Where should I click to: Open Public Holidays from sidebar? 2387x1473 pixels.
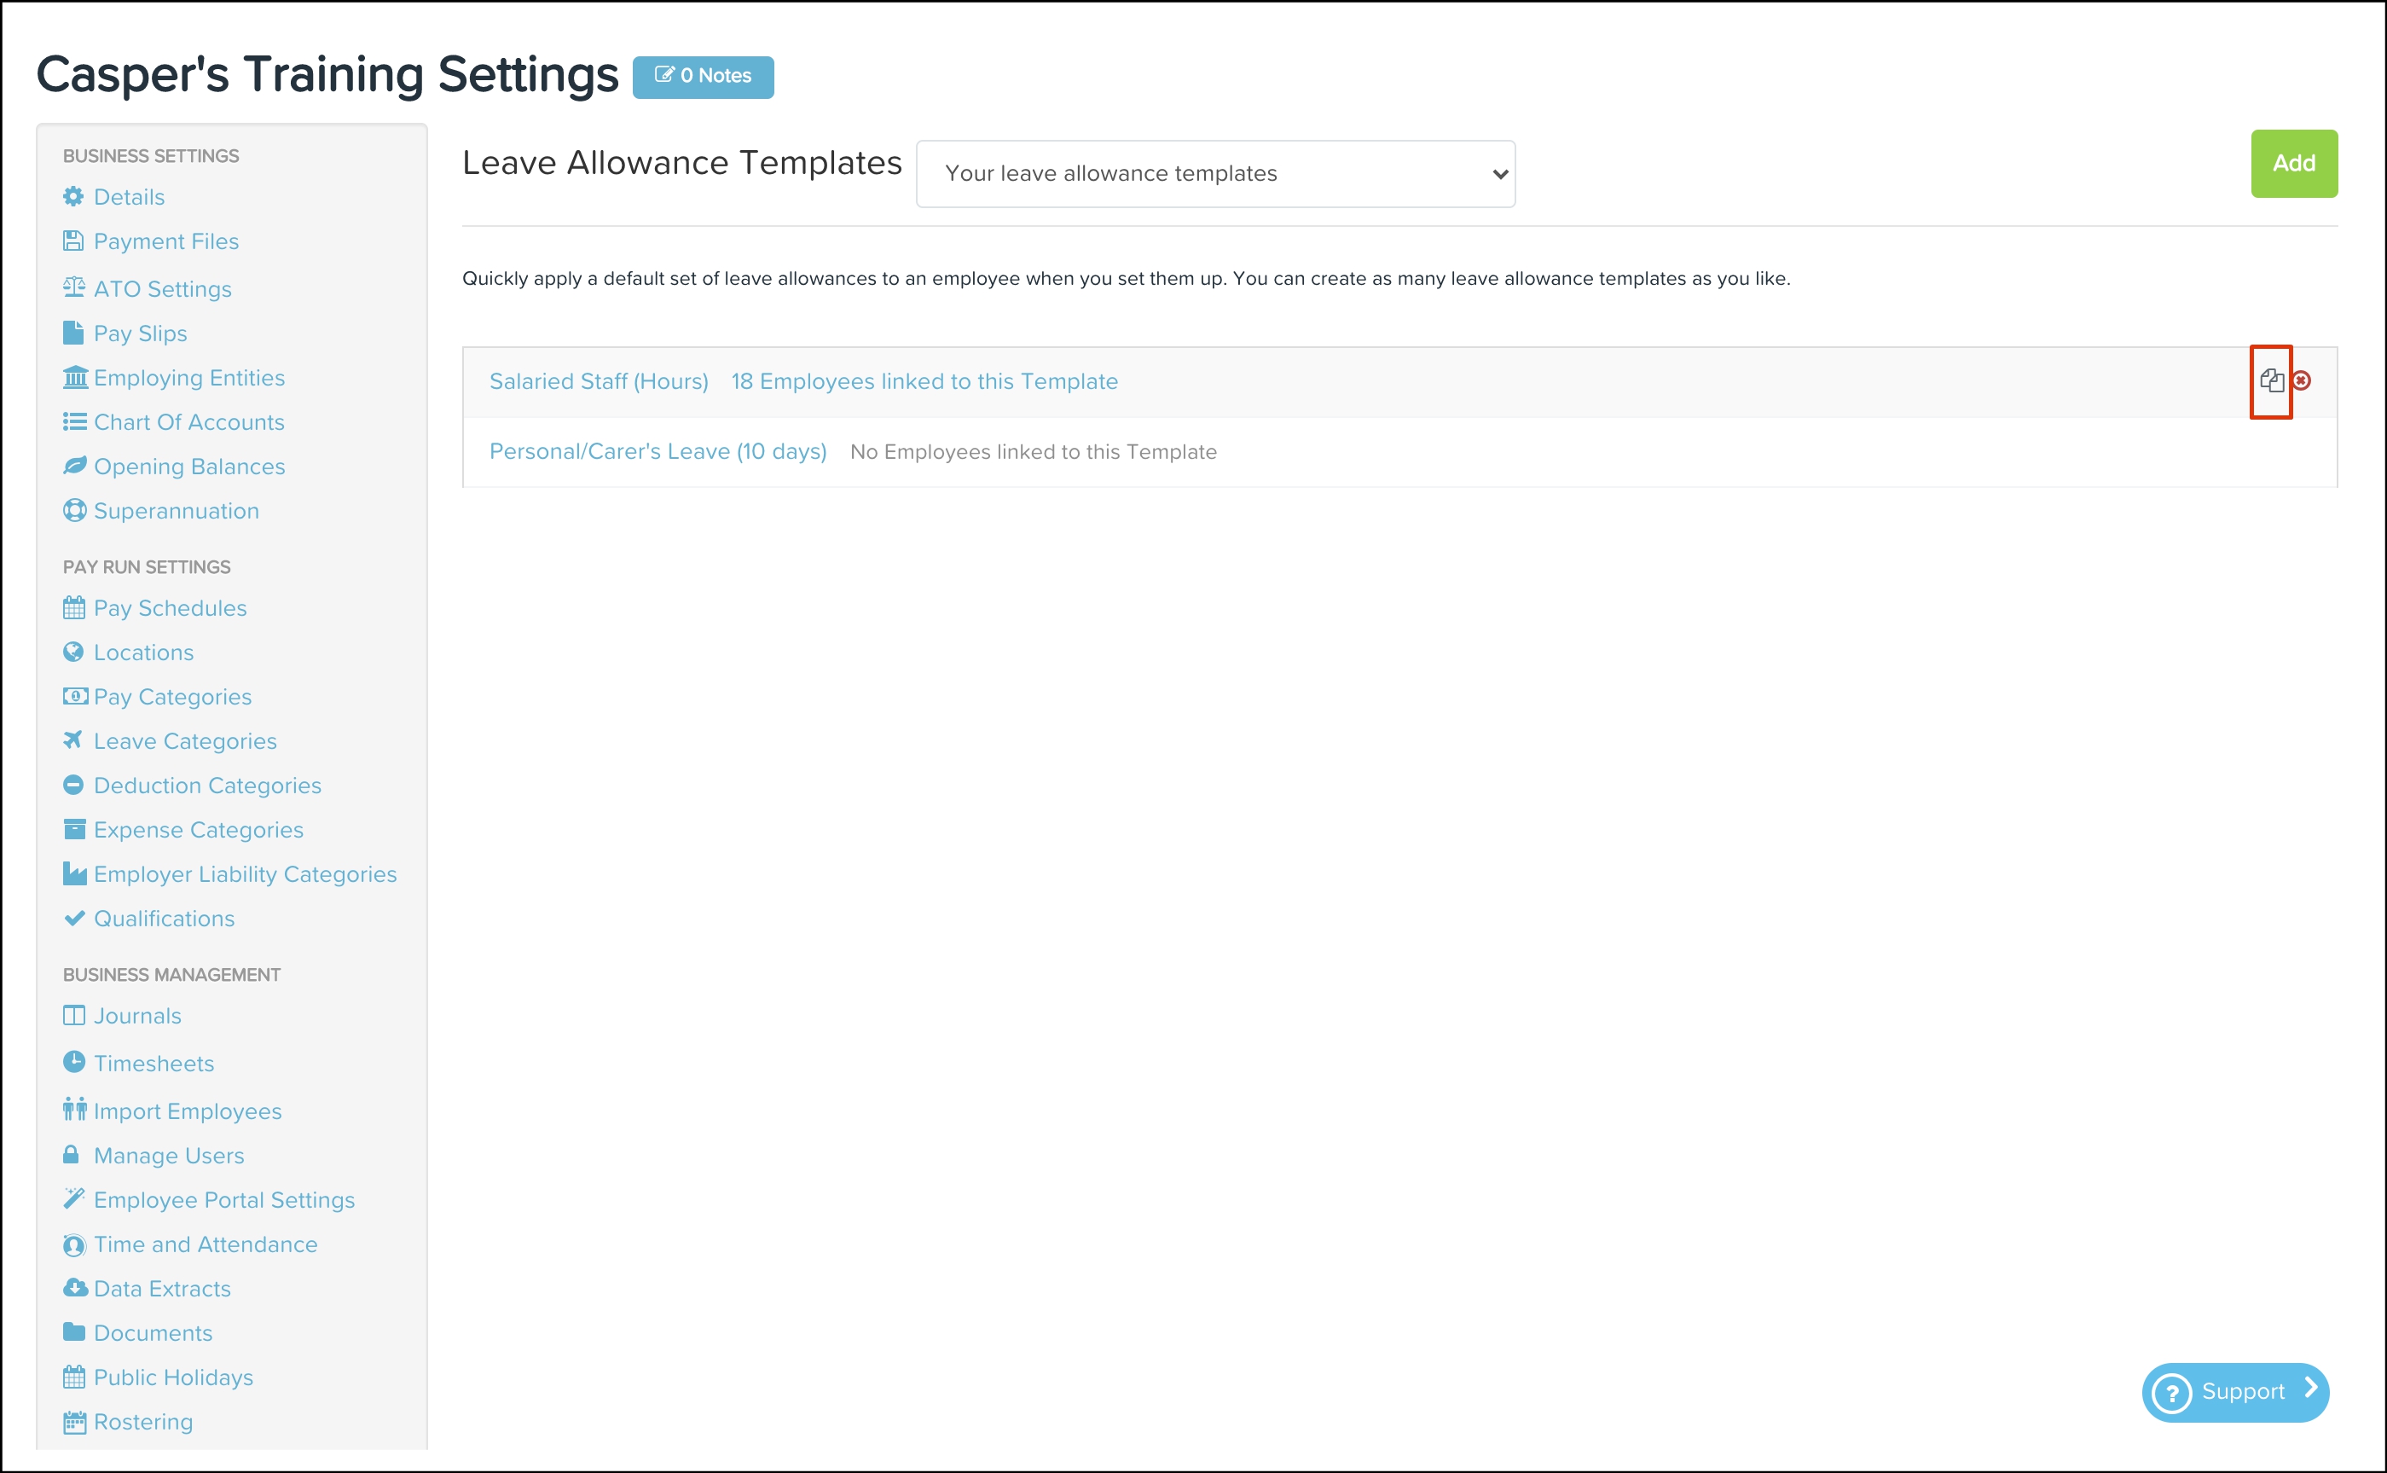172,1377
